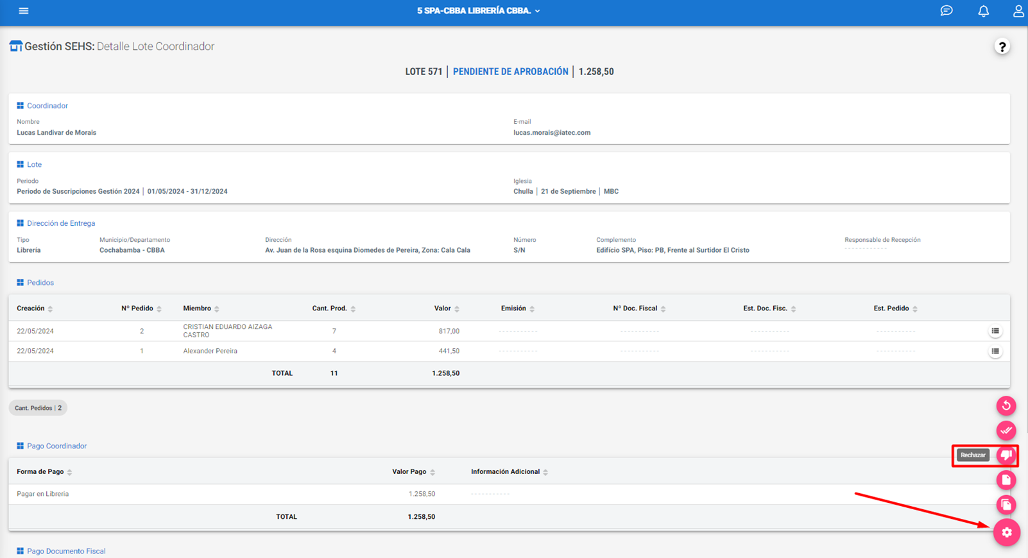
Task: Click the help question mark button
Action: tap(1002, 47)
